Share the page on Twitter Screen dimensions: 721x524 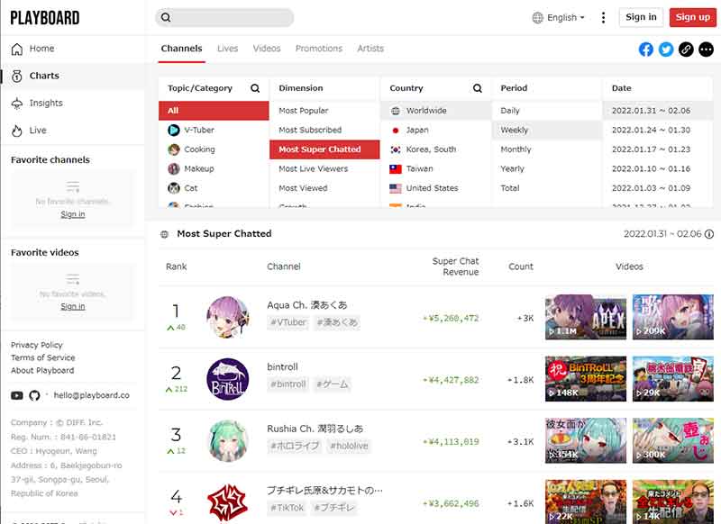(x=666, y=50)
